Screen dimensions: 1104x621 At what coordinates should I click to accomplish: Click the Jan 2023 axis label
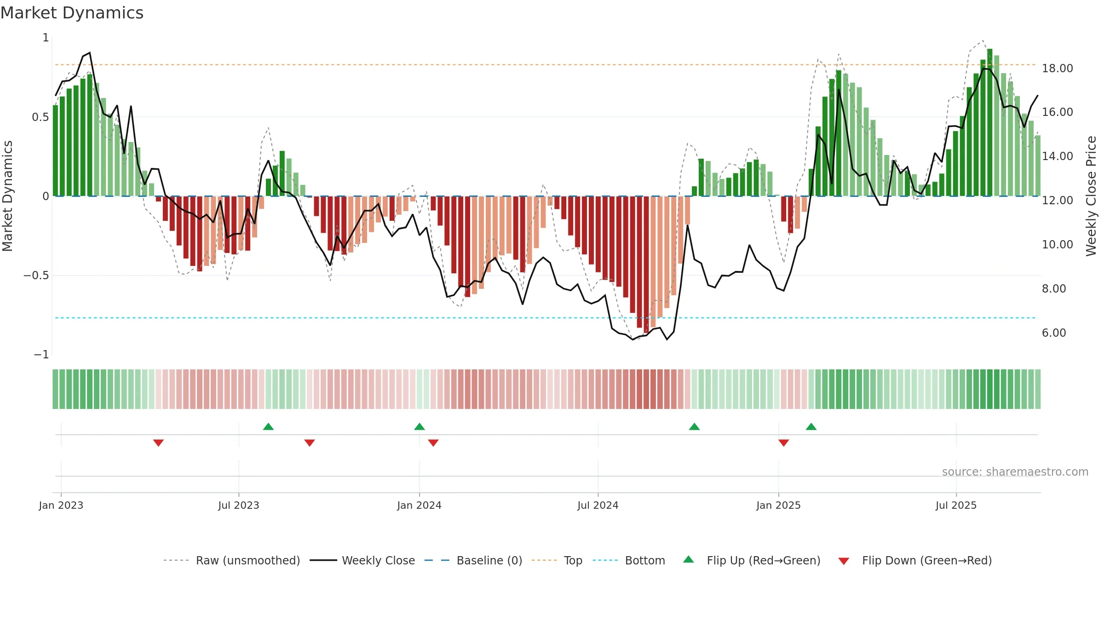pos(61,505)
